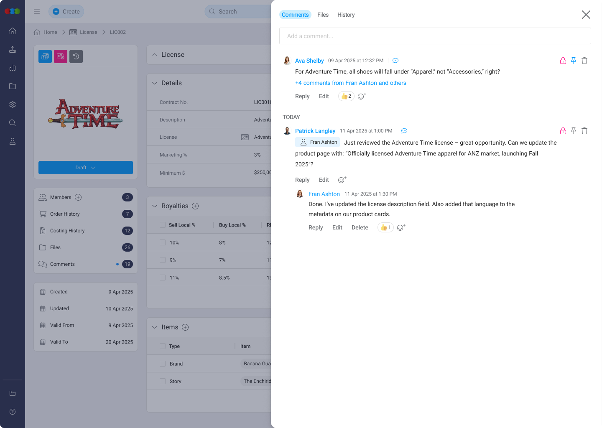Click the add member plus icon

pyautogui.click(x=78, y=197)
